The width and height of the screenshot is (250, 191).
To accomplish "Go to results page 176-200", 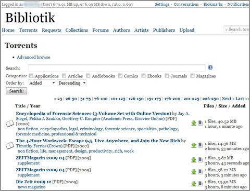I will coord(172,99).
